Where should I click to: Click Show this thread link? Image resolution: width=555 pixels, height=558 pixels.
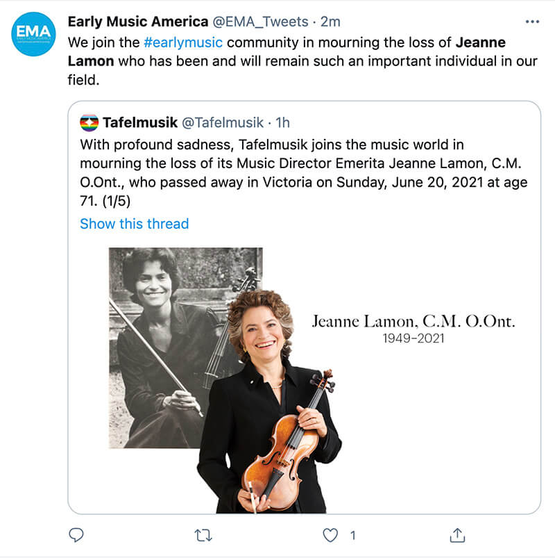[x=134, y=224]
